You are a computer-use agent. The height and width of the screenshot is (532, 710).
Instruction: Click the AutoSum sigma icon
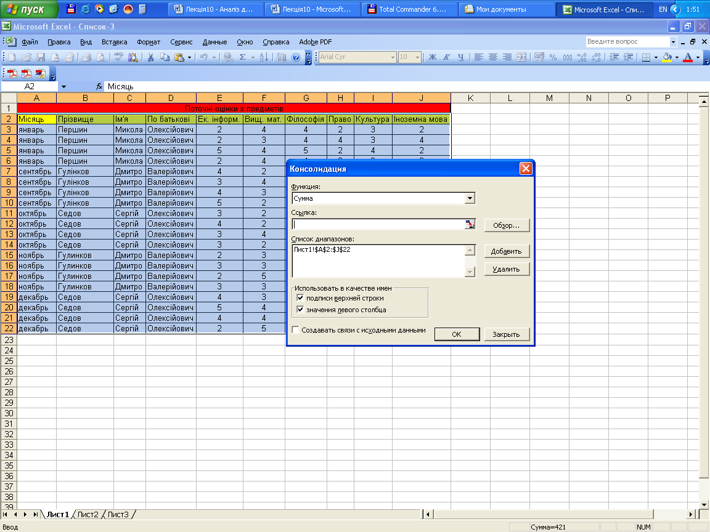click(243, 57)
